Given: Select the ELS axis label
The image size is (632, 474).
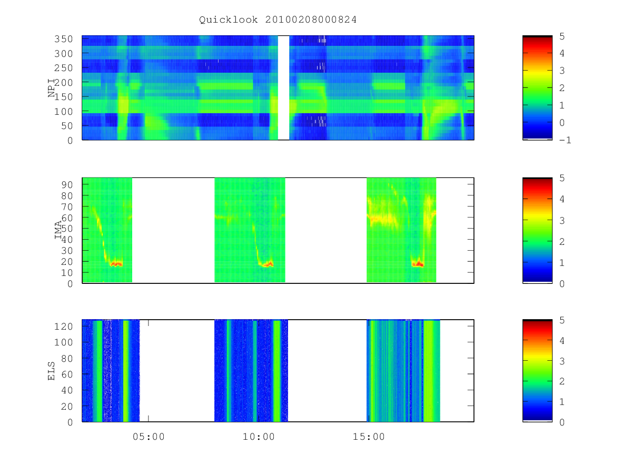Looking at the screenshot, I should [52, 371].
